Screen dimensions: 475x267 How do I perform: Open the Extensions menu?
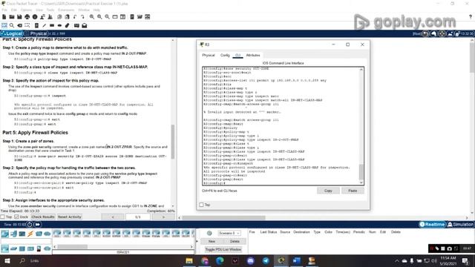[x=66, y=10]
